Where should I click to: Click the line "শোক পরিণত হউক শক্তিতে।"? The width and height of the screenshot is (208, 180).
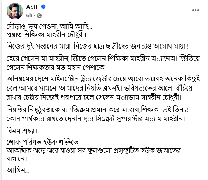tap(43, 142)
